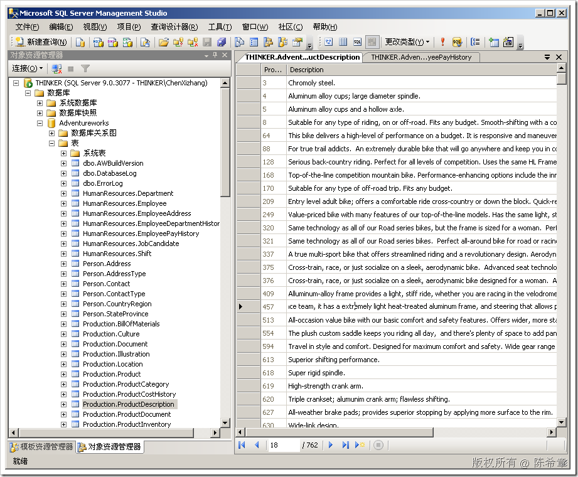The width and height of the screenshot is (578, 477).
Task: Open the Connect (连接) dropdown in Object Explorer
Action: pyautogui.click(x=28, y=68)
